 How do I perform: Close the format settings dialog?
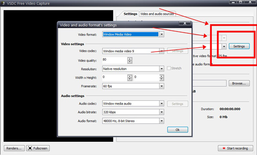pos(185,23)
